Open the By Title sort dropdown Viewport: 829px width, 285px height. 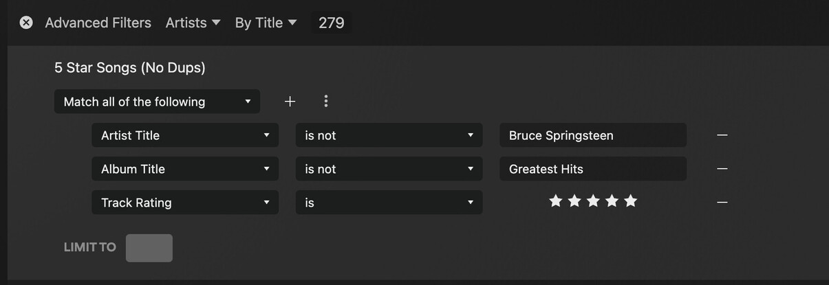point(266,23)
